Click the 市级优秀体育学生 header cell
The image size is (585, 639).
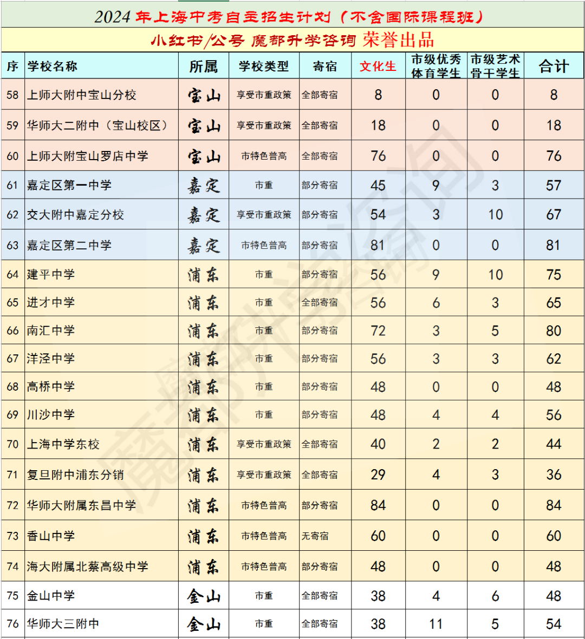[x=436, y=66]
